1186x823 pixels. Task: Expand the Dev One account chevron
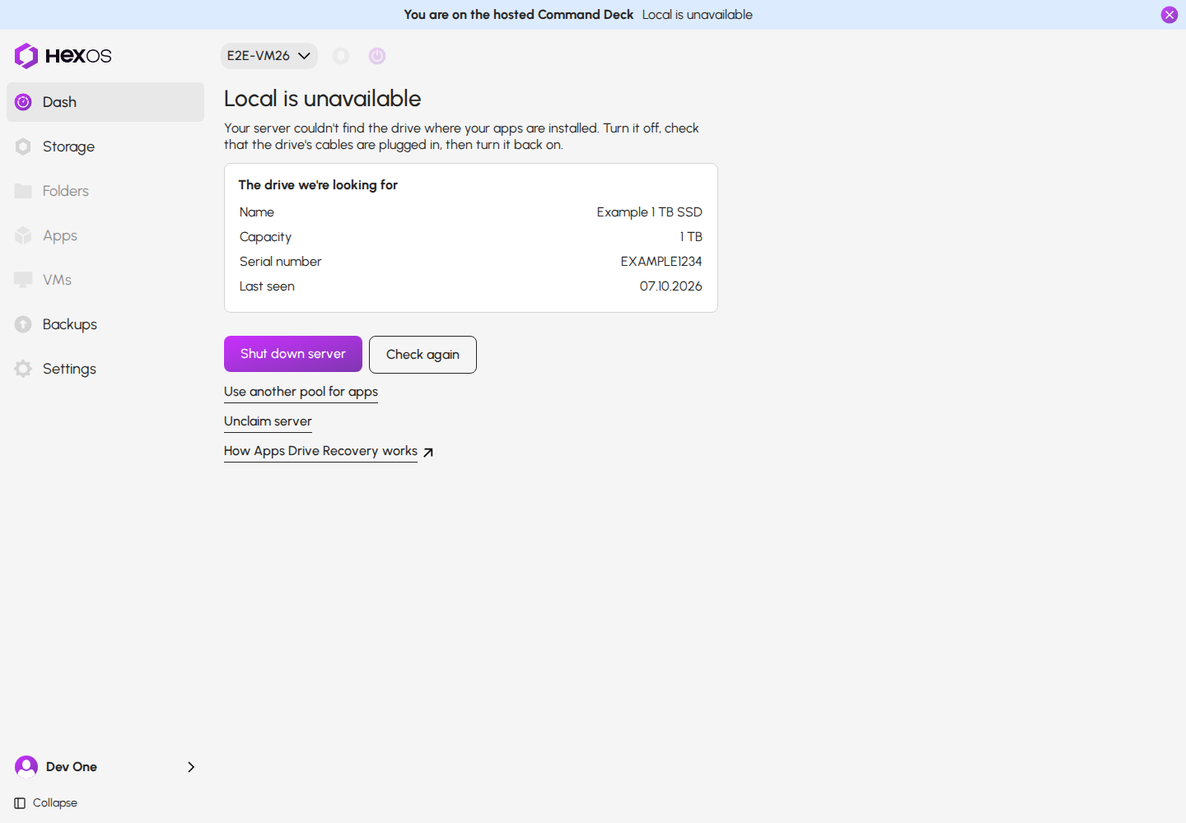point(191,767)
